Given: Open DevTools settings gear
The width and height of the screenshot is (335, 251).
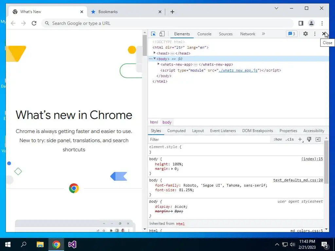Looking at the screenshot, I should pos(306,34).
